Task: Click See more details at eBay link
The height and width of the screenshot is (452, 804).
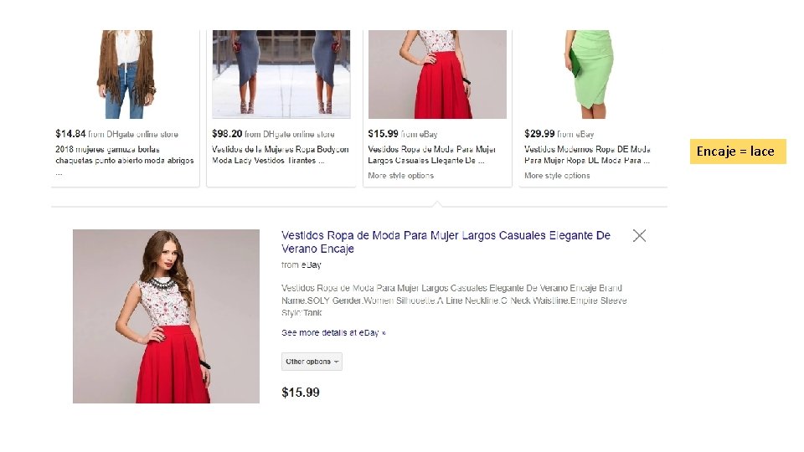Action: [x=333, y=333]
